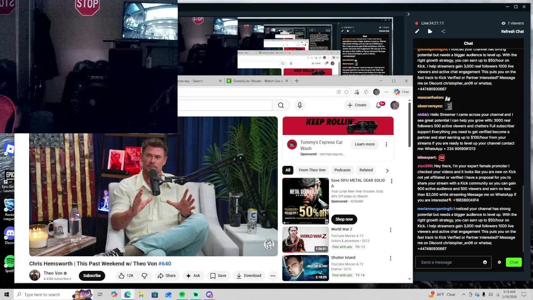Viewport: 533px width, 300px height.
Task: Click the Subscribe button for Theo Von
Action: [92, 275]
